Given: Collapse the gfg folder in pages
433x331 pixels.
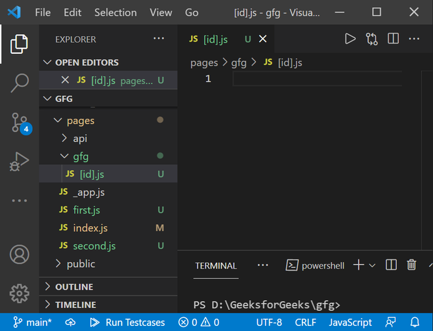Looking at the screenshot, I should (80, 156).
